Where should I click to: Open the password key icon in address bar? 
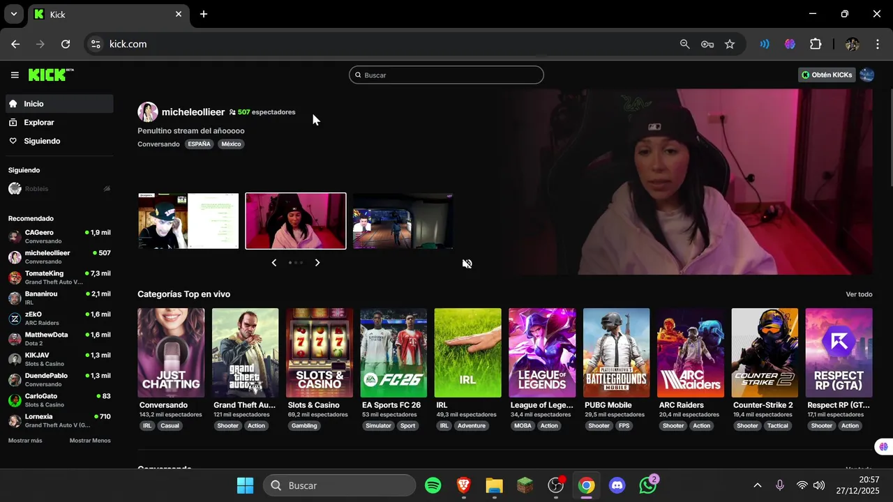pos(707,44)
